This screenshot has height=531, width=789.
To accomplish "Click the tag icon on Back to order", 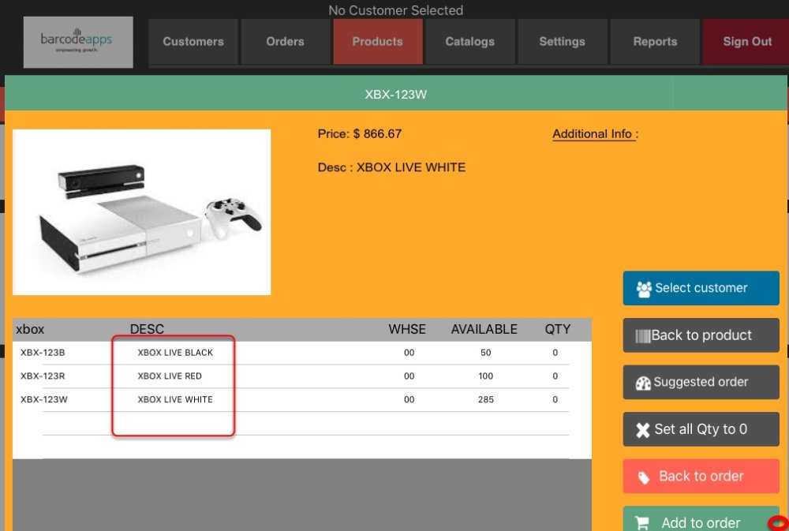I will coord(644,477).
